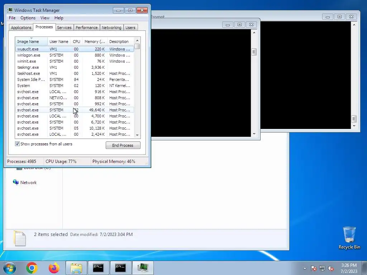Viewport: 367px width, 275px height.
Task: Open Action Center flag icon in tray
Action: click(x=314, y=268)
